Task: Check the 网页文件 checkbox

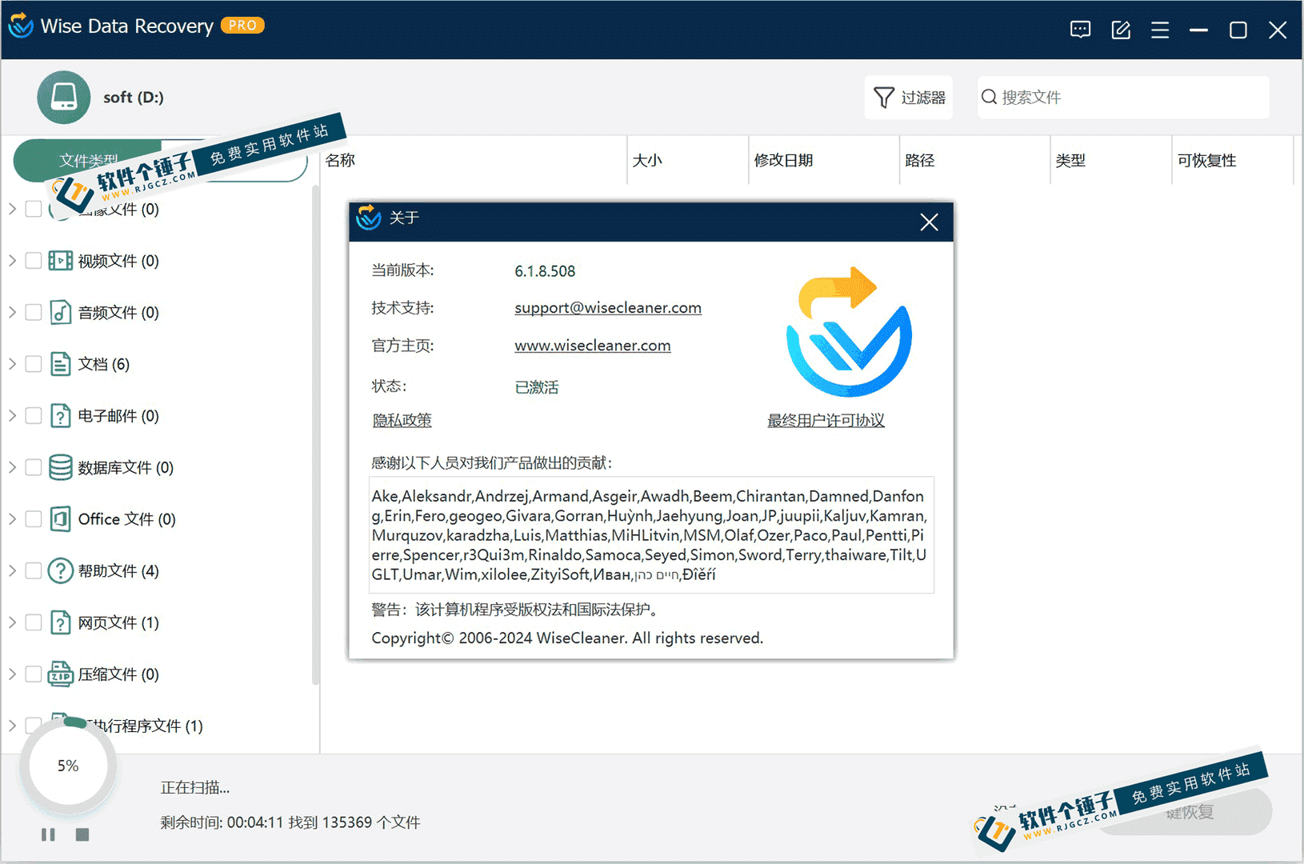Action: coord(33,622)
